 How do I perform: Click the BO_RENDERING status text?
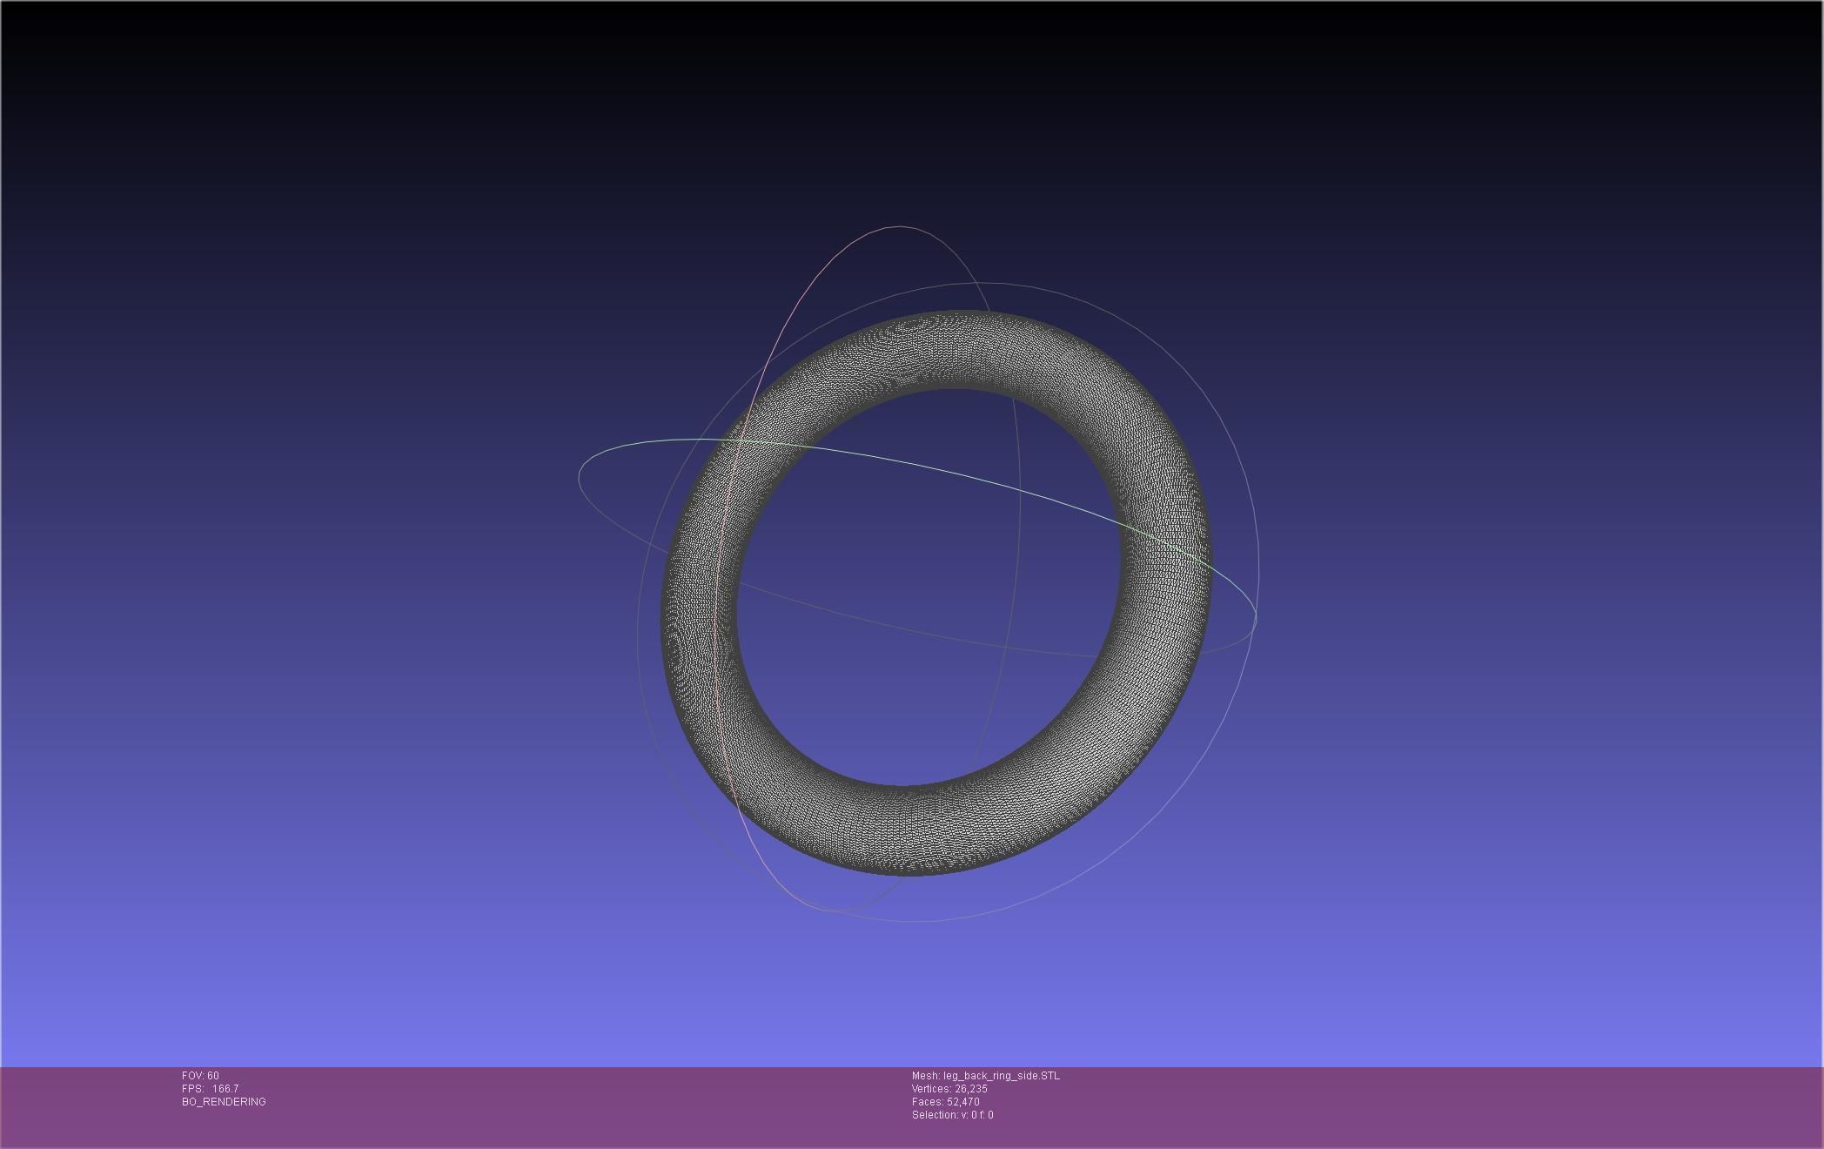224,1102
